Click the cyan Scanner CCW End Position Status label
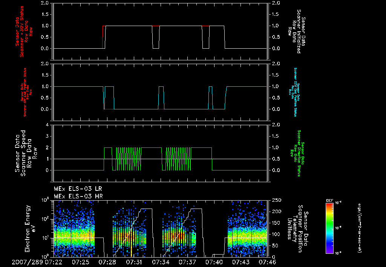 click(294, 92)
